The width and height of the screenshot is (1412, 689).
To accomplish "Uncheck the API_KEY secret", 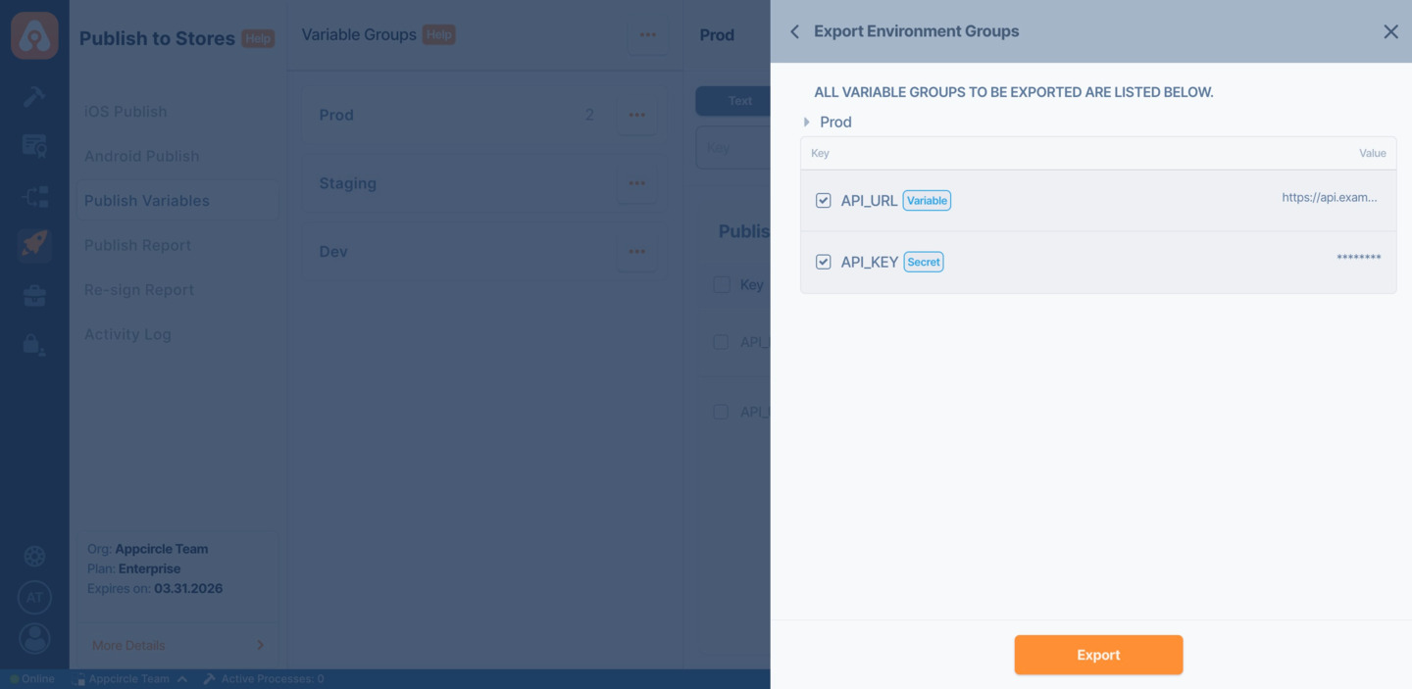I will [823, 262].
